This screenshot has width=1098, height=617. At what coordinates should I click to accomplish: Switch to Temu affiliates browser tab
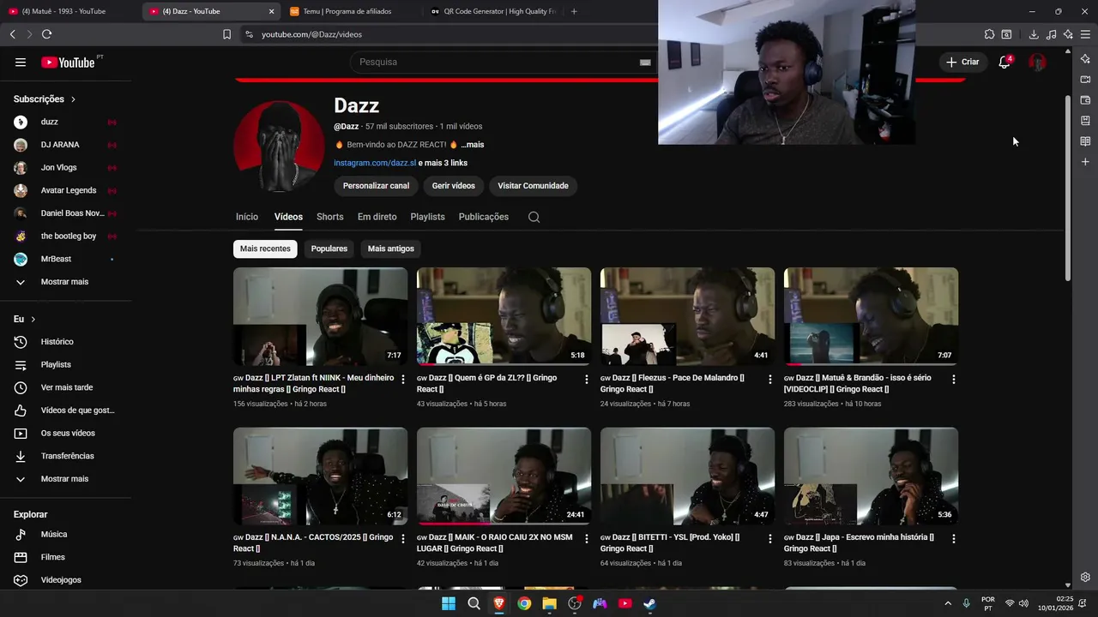click(348, 11)
